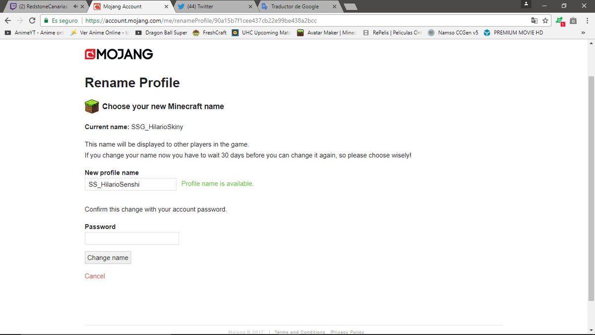Open Terms and Conditions footer link

(x=300, y=332)
